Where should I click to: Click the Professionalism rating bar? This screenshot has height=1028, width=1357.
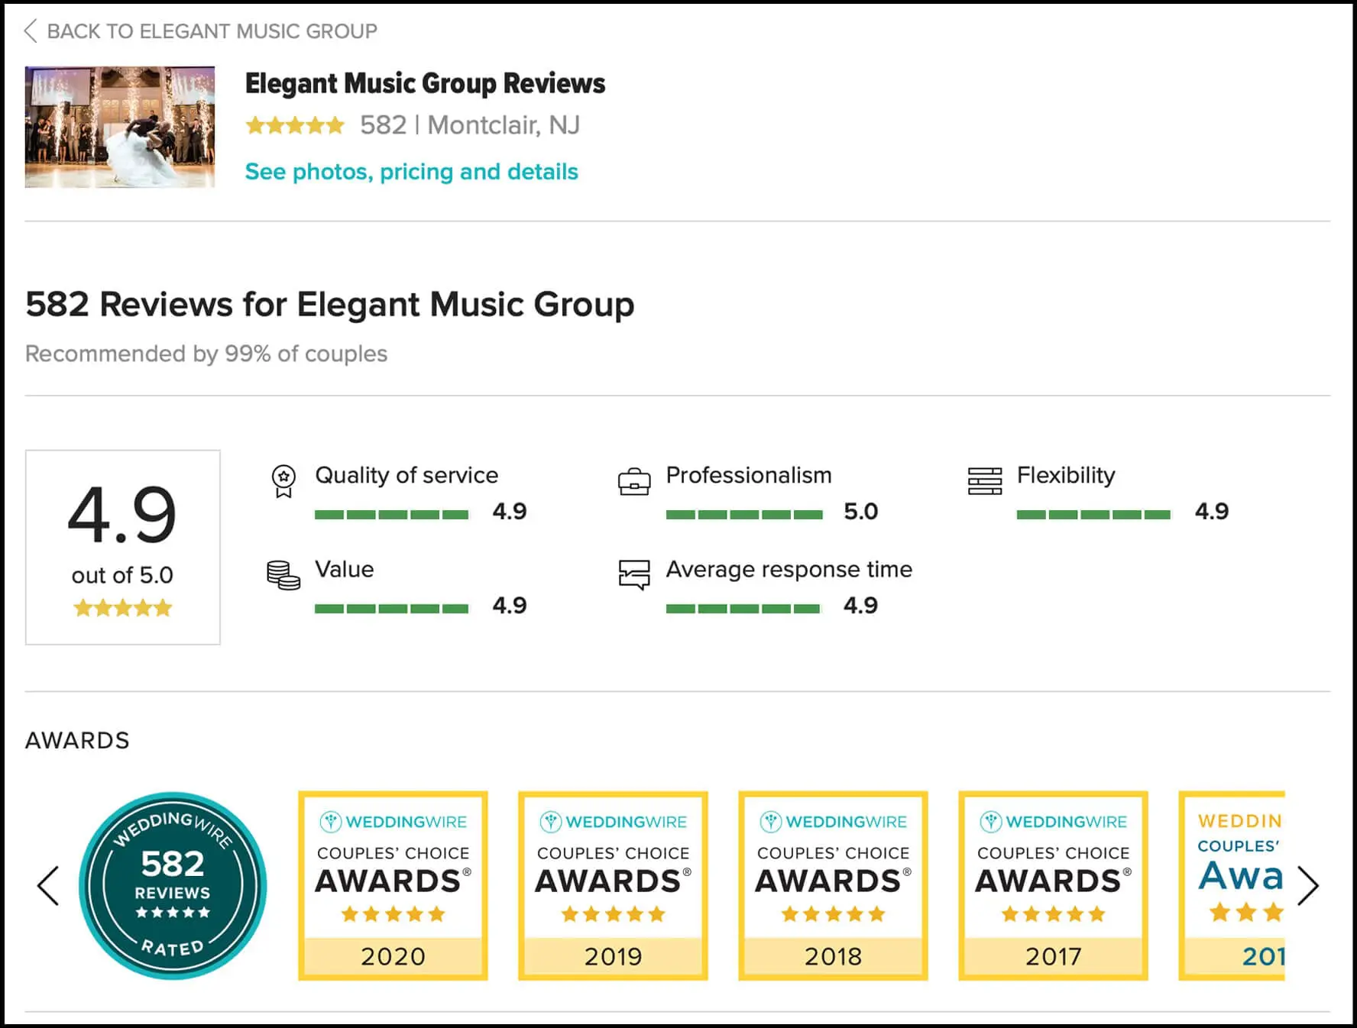[744, 515]
